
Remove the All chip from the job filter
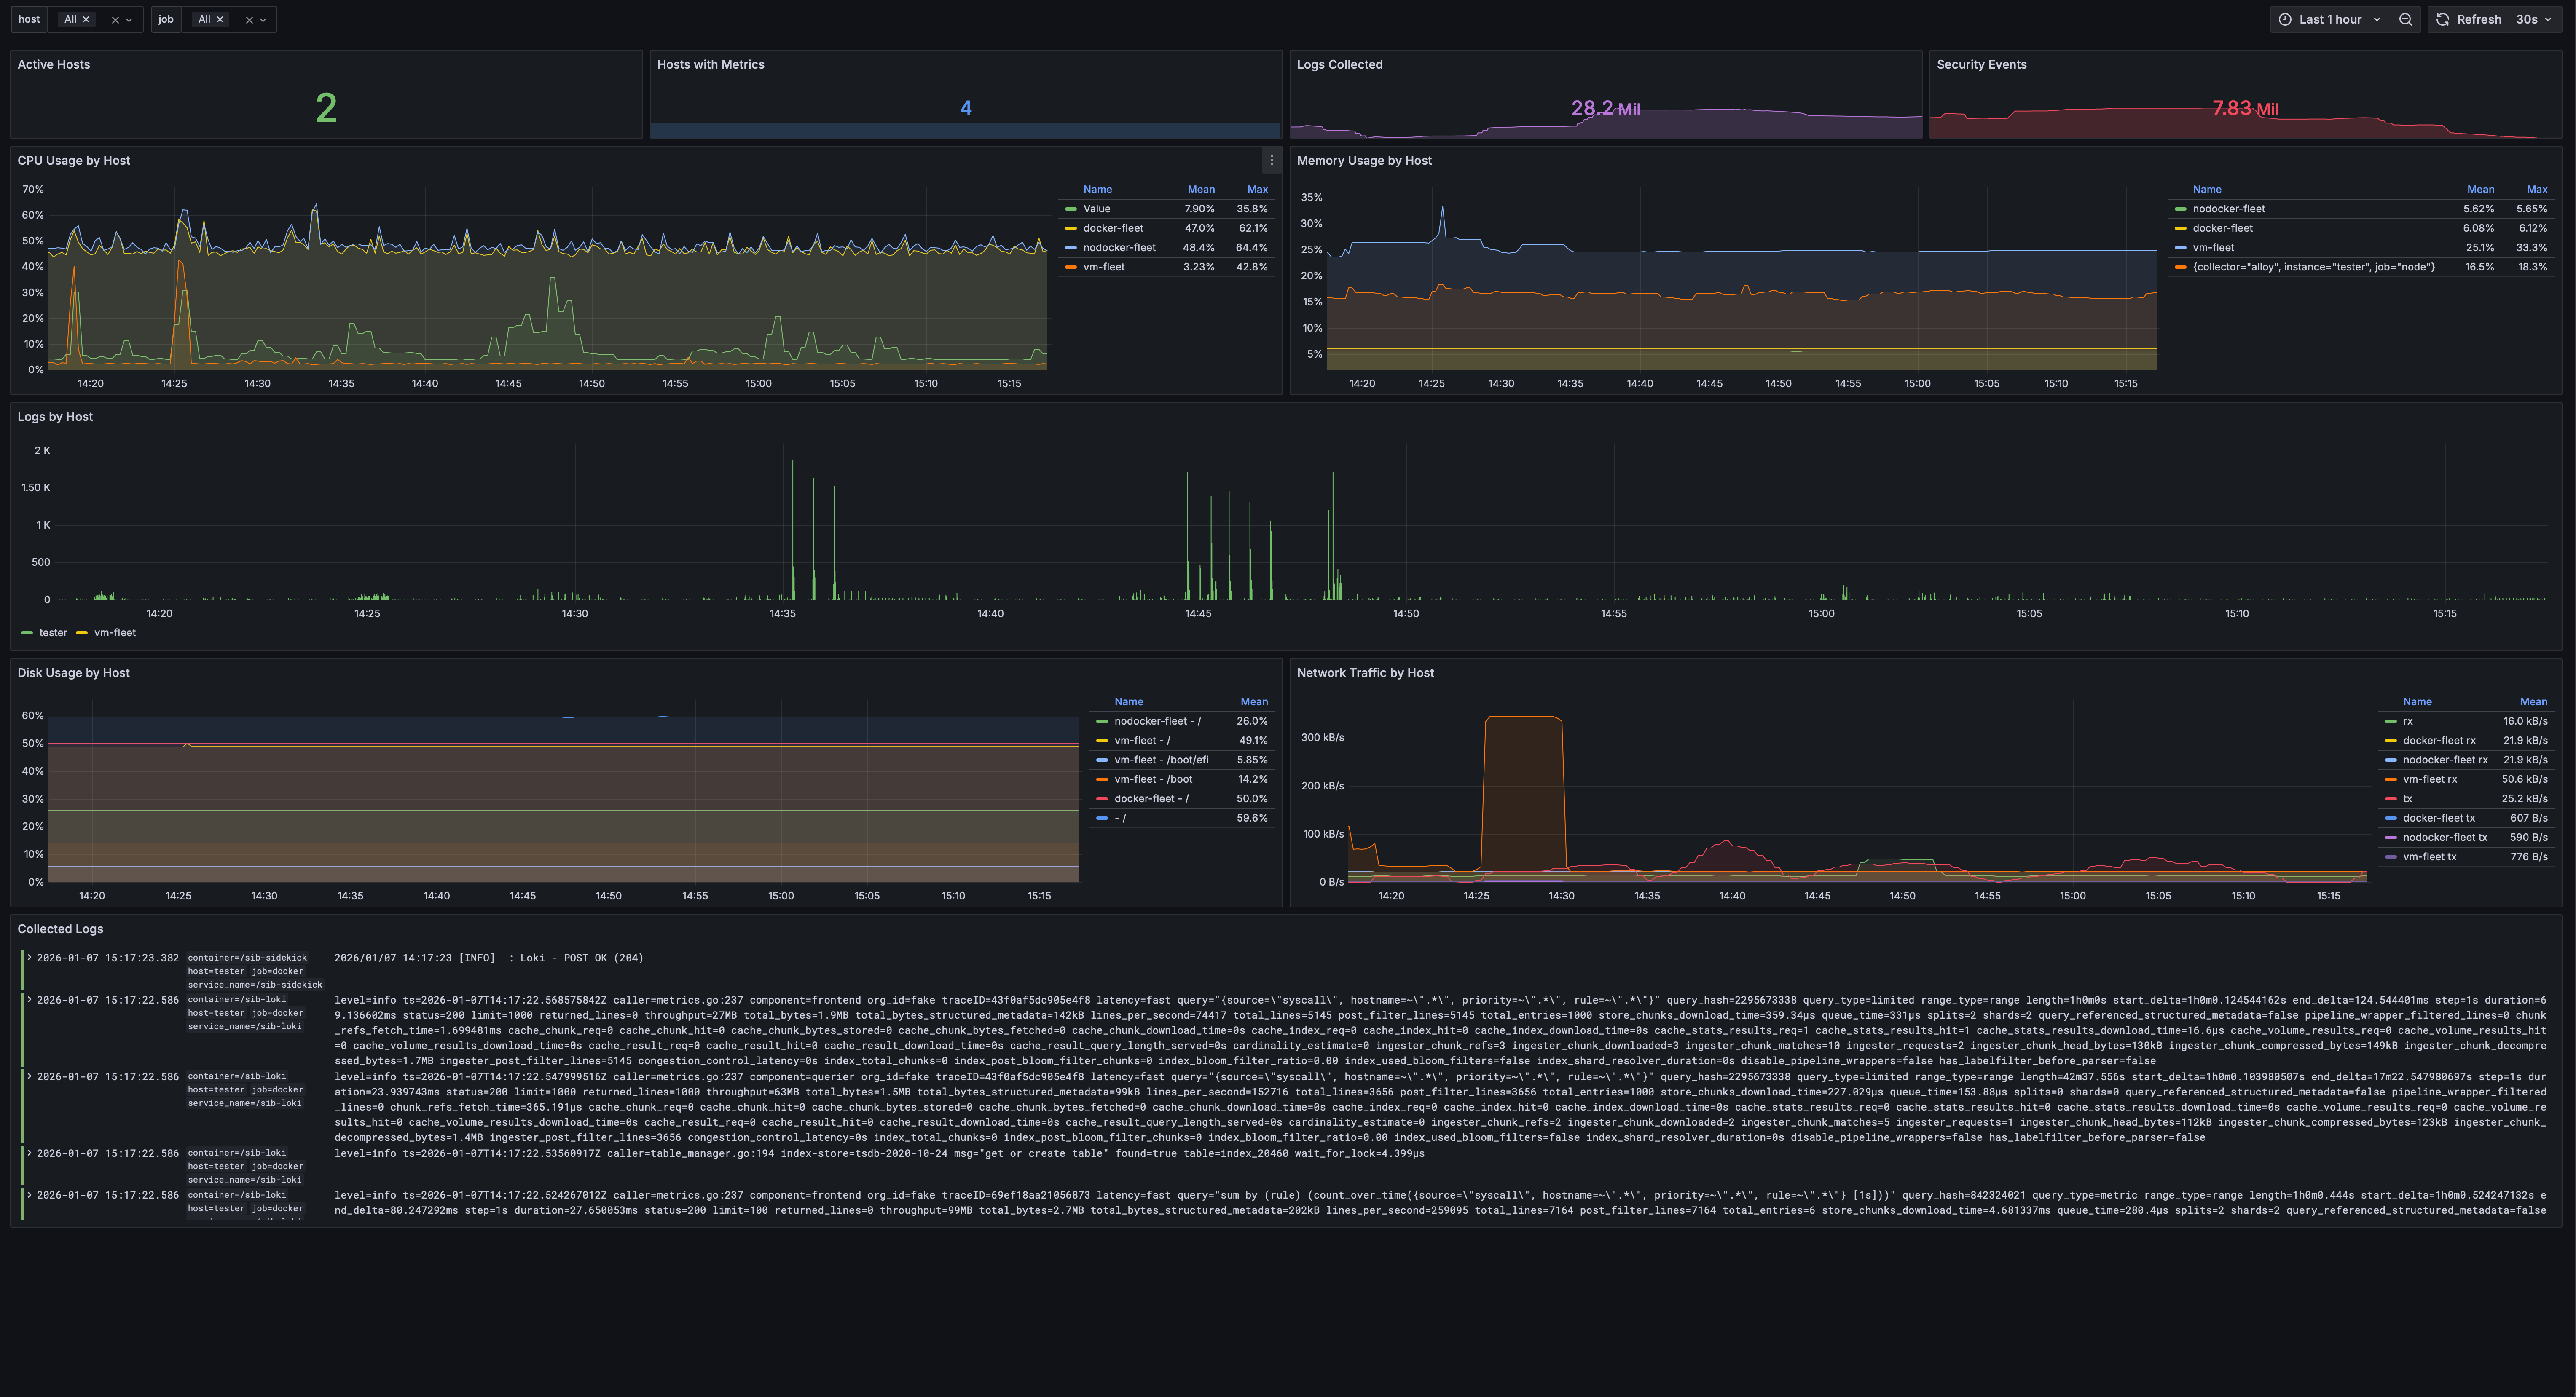(x=220, y=19)
